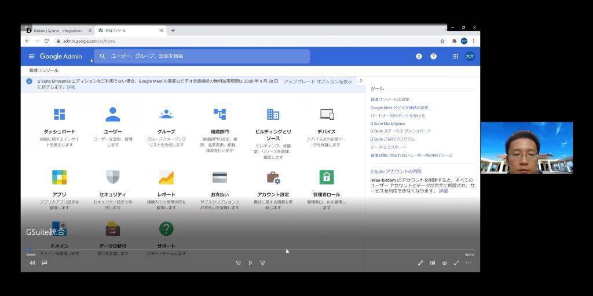The height and width of the screenshot is (296, 593).
Task: Seek along the video progress bar
Action: pos(250,250)
